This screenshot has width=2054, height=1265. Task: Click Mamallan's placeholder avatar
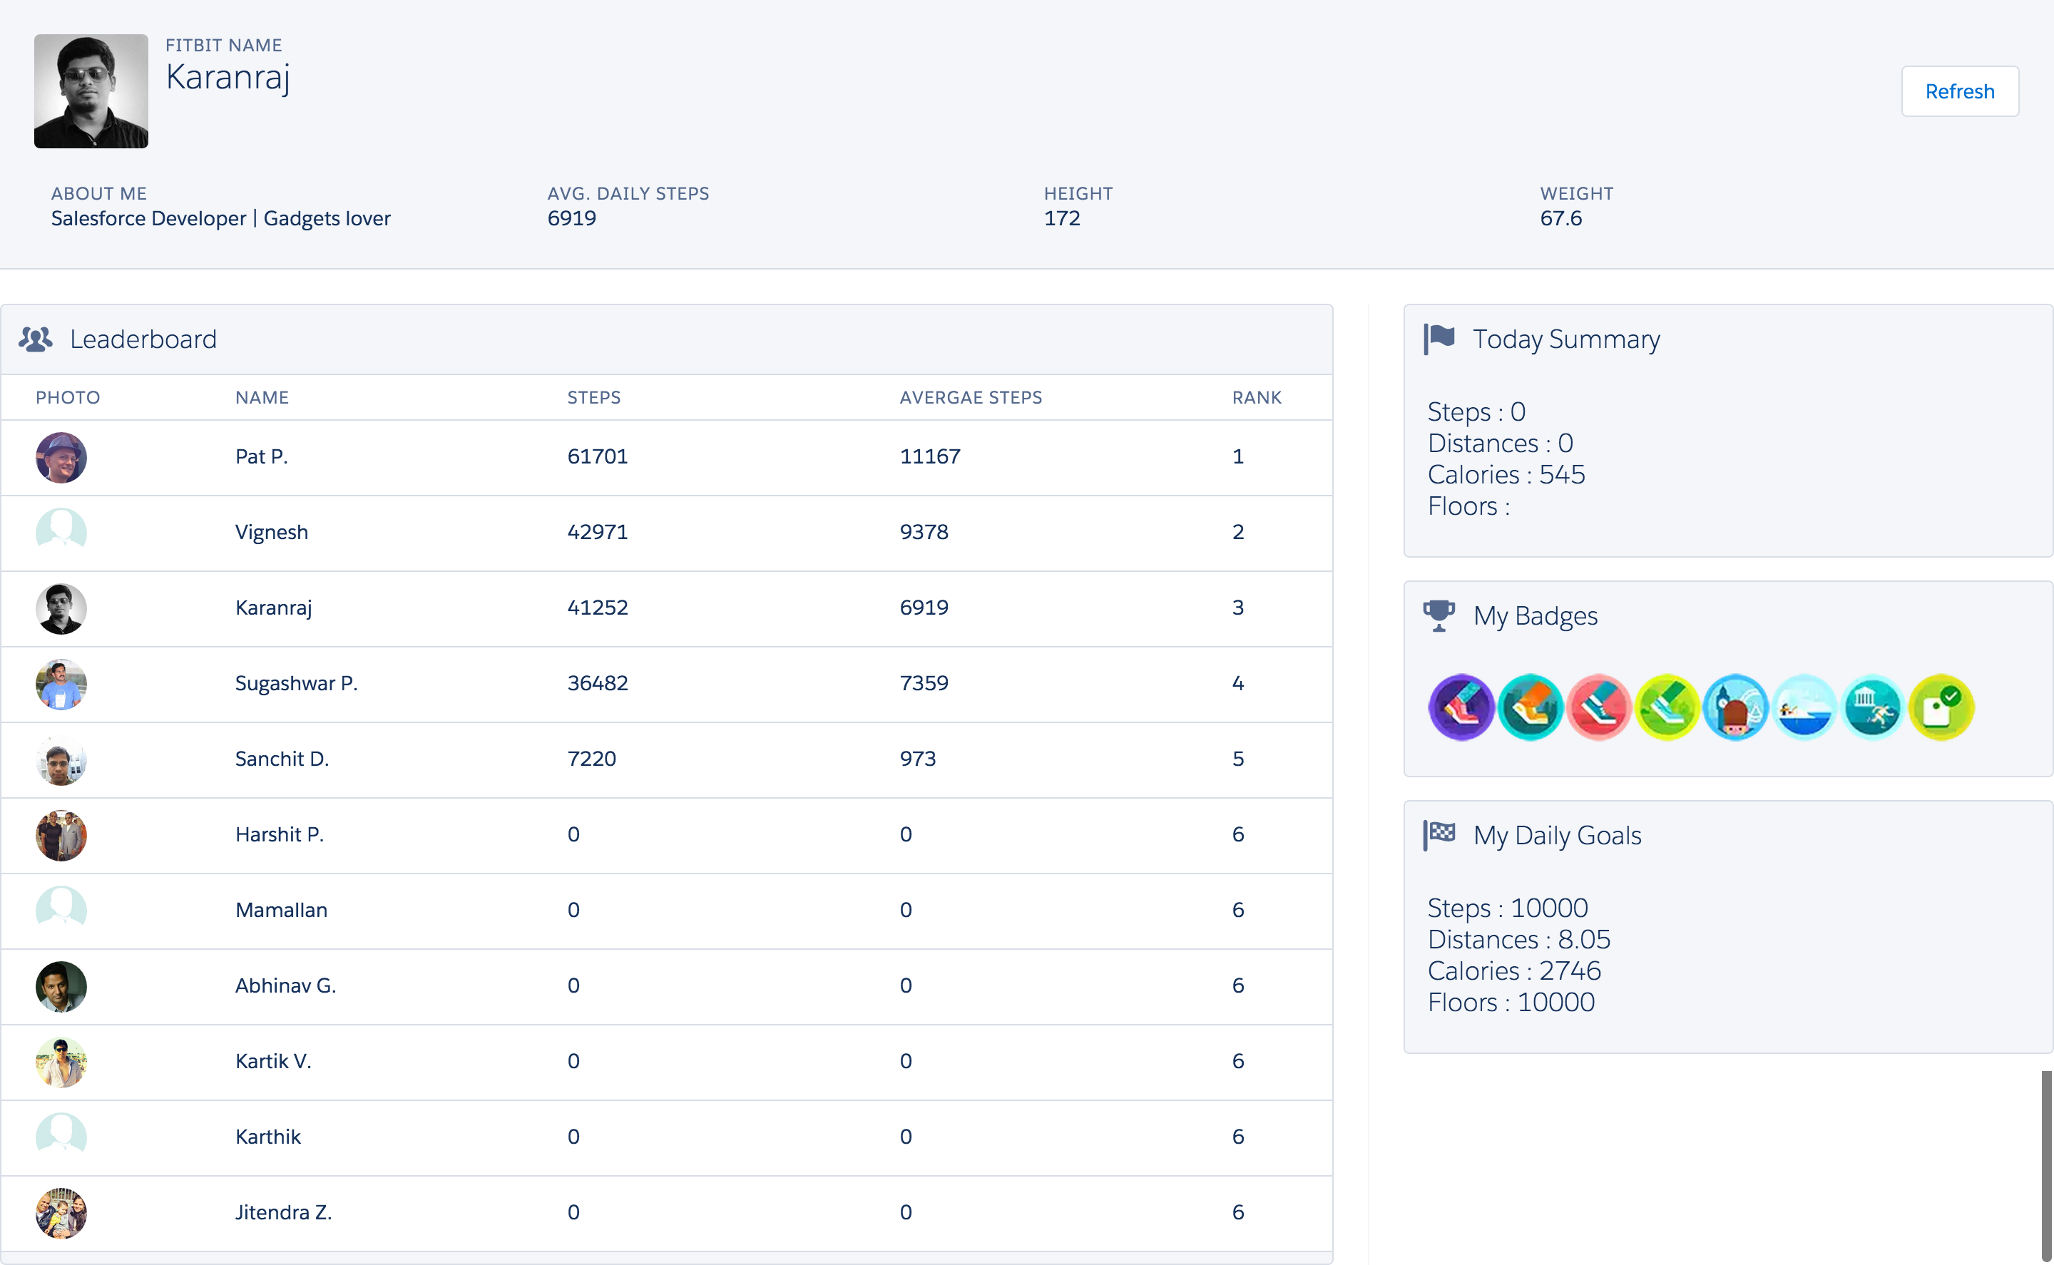pyautogui.click(x=61, y=911)
